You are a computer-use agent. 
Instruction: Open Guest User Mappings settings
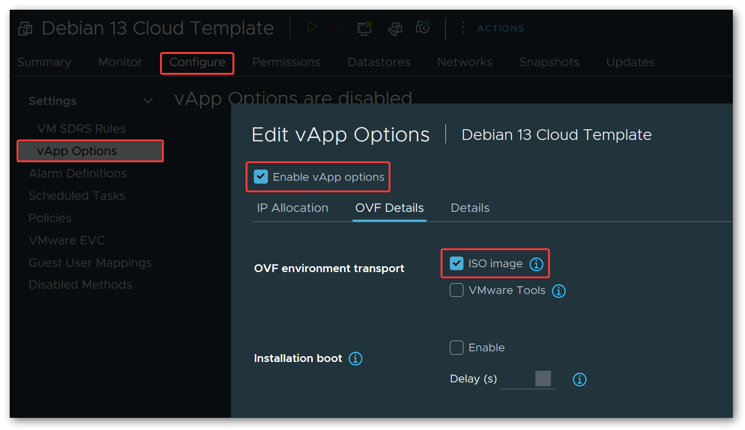coord(90,262)
